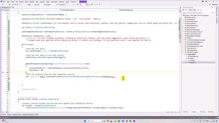The height and width of the screenshot is (123, 219).
Task: Click the Save All toolbar icon
Action: pos(17,4)
